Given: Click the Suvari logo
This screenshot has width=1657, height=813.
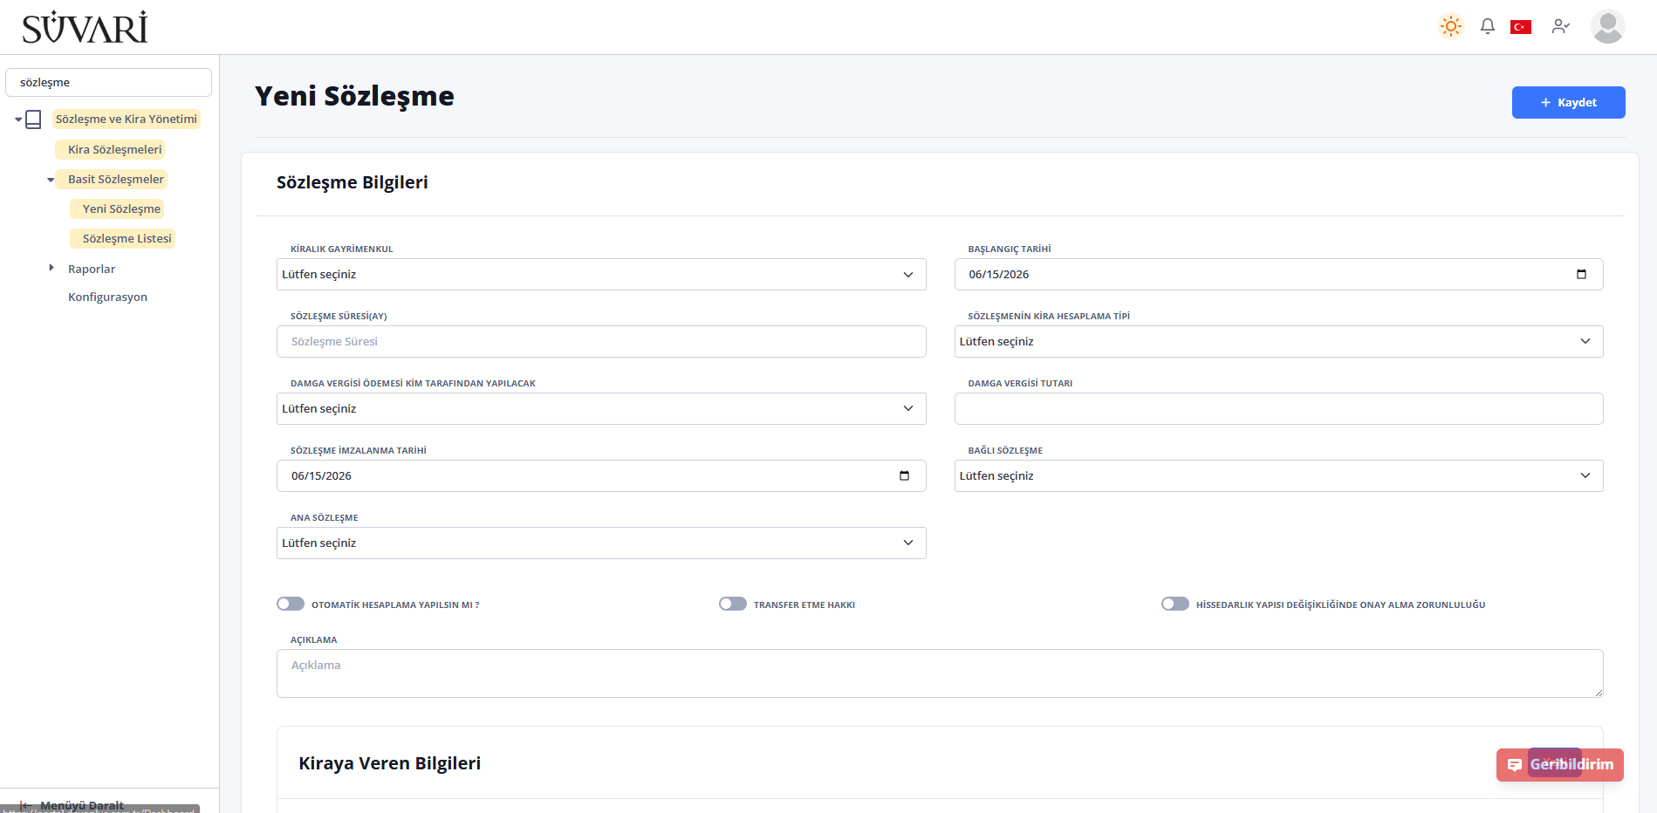Looking at the screenshot, I should pos(85,28).
